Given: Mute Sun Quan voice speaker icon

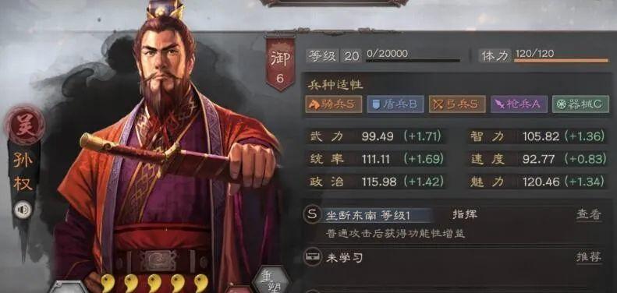Looking at the screenshot, I should 23,209.
